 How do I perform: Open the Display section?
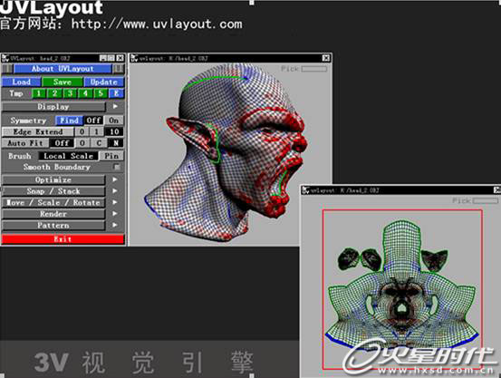(x=53, y=107)
